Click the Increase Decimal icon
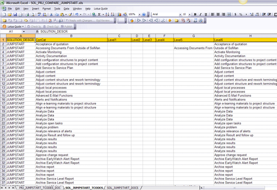 click(x=252, y=14)
